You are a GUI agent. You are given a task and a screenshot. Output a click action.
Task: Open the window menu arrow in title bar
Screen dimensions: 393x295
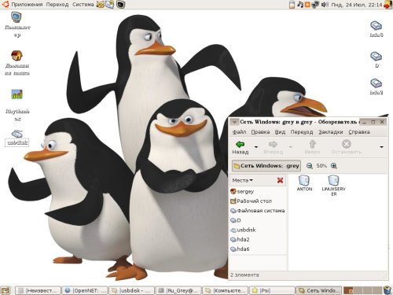click(234, 122)
